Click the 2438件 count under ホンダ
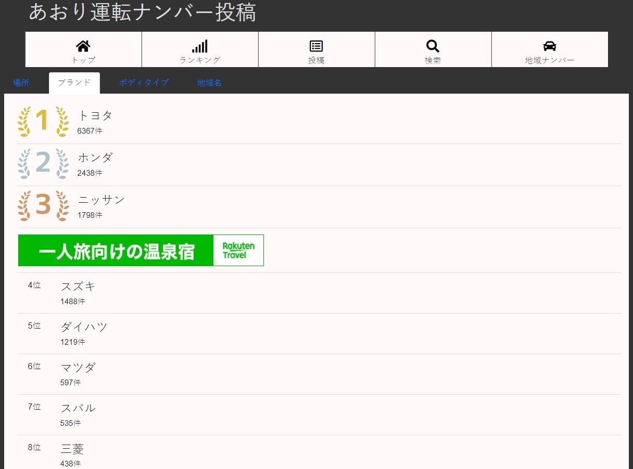 90,173
